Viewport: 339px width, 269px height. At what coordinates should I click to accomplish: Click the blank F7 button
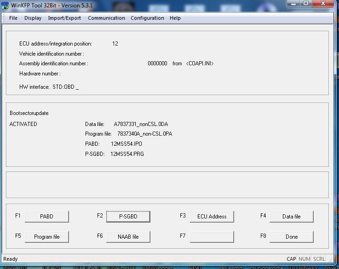(212, 237)
